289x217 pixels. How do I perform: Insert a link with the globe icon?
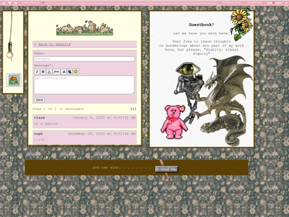coord(70,72)
